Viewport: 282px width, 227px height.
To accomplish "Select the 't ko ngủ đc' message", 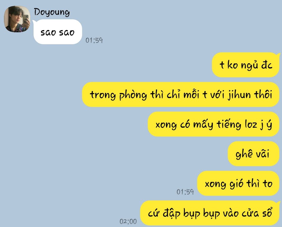I will tap(246, 65).
